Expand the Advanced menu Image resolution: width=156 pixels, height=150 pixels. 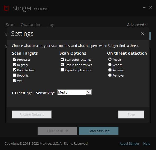click(137, 25)
